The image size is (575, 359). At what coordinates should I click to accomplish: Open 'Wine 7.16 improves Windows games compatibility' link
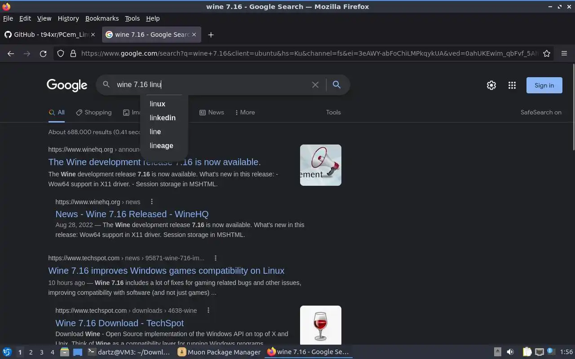click(166, 271)
